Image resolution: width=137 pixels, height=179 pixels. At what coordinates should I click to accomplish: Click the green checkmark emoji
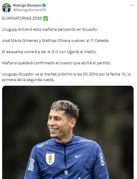coord(46,18)
